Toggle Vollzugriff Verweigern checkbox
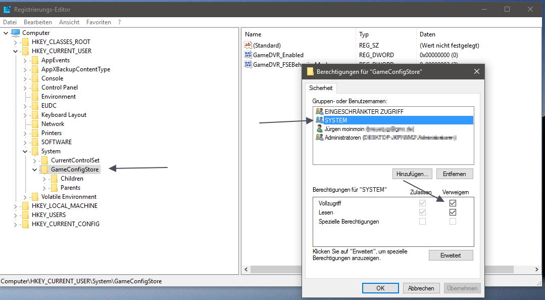Screen dimensions: 545x300 pos(453,203)
